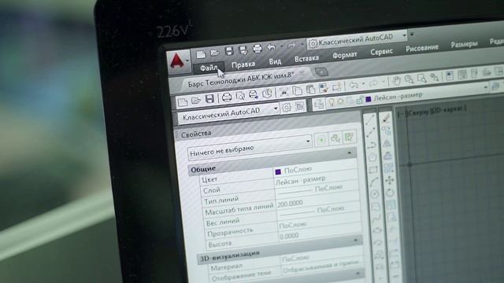Open the Layer Properties Manager icon
This screenshot has height=283, width=504.
pos(318,105)
